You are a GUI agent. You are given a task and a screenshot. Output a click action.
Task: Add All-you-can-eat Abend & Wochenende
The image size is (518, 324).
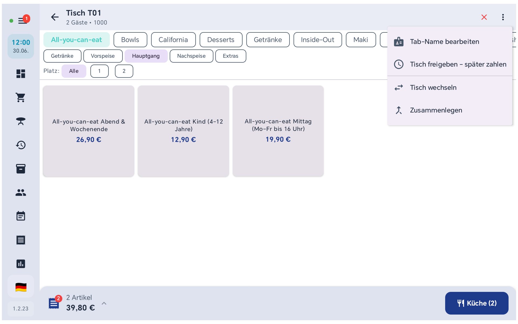point(89,131)
